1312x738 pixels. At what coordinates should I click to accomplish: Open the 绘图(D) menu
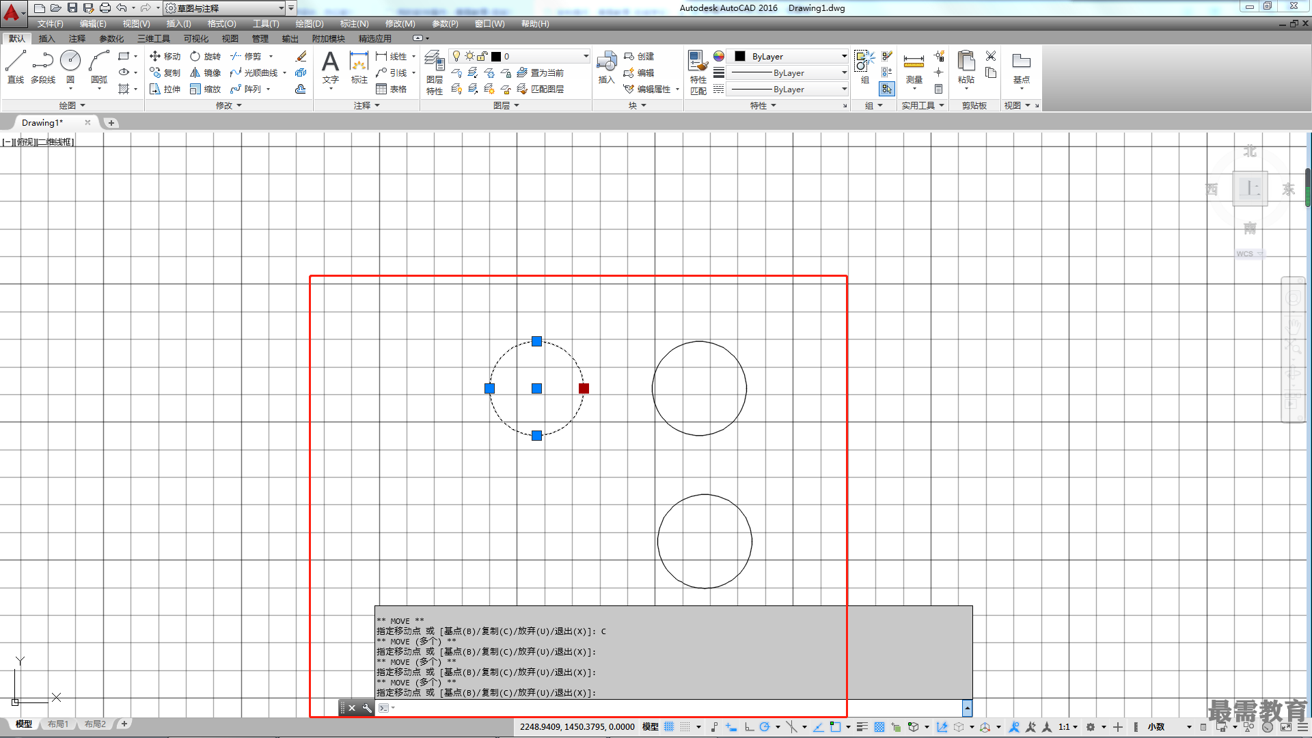point(309,24)
